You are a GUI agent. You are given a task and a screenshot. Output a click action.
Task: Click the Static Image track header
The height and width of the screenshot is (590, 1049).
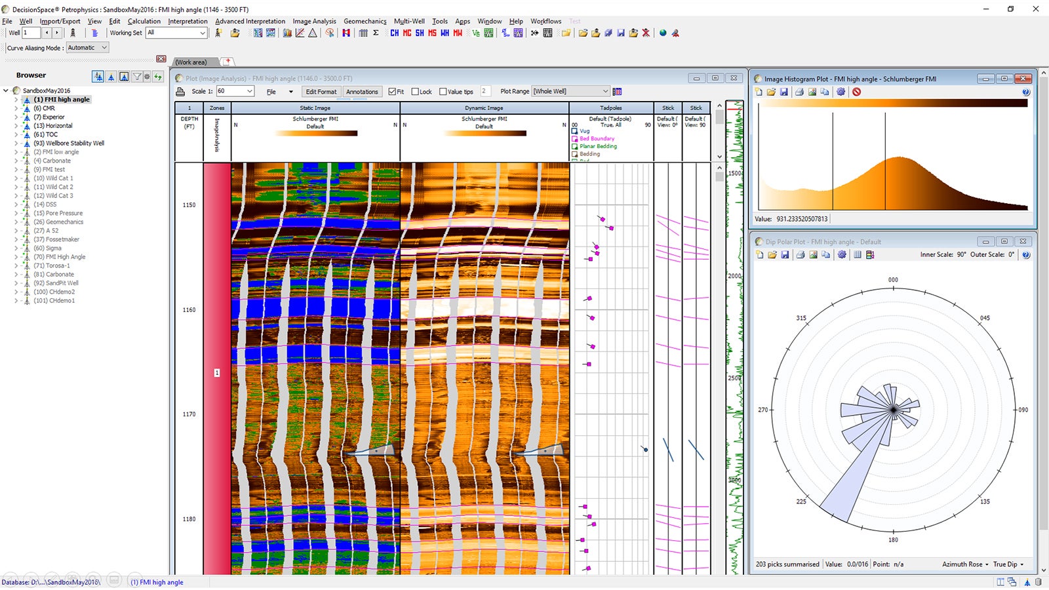pyautogui.click(x=315, y=108)
